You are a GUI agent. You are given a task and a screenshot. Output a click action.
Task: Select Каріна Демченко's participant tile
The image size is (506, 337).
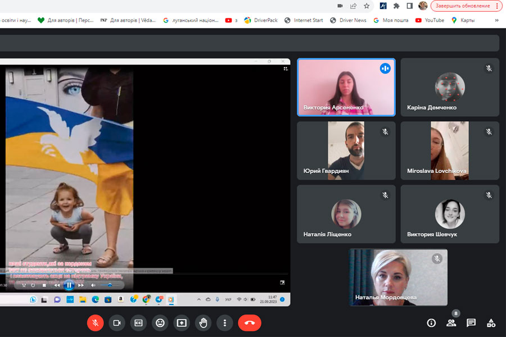pos(450,88)
